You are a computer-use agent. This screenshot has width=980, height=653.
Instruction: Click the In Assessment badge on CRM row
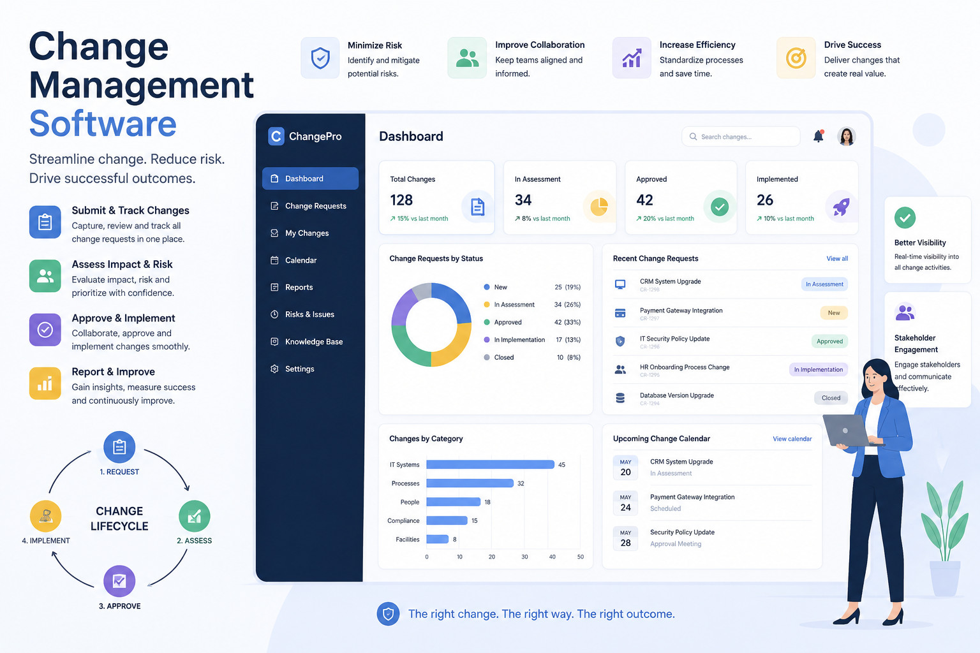(x=824, y=284)
